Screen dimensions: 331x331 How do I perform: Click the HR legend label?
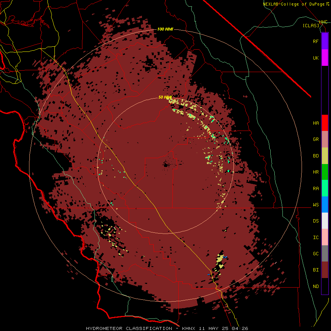pyautogui.click(x=316, y=172)
